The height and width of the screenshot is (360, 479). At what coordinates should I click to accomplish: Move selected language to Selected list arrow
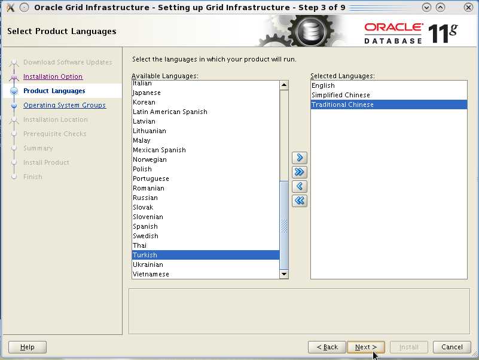click(300, 158)
